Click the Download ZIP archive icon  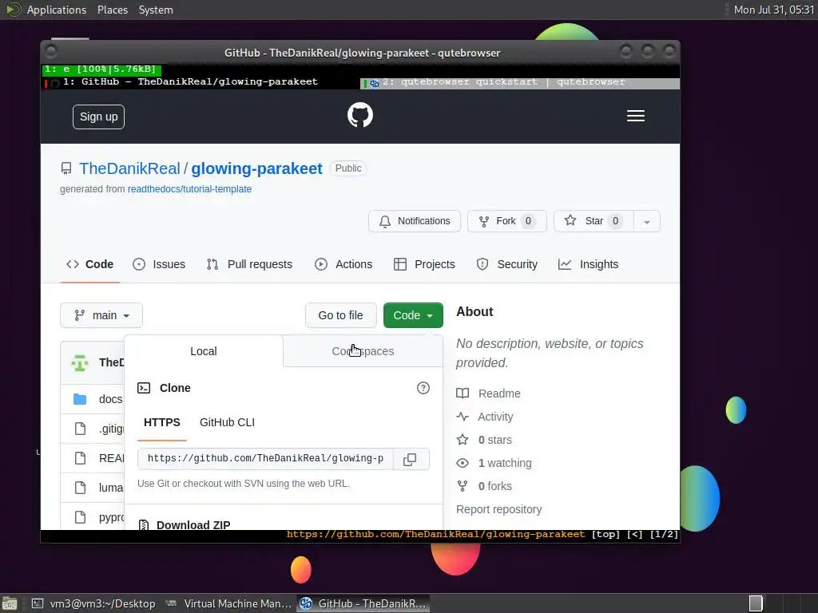click(144, 525)
